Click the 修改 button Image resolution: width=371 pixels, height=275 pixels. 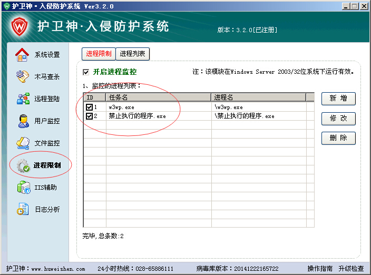[338, 118]
